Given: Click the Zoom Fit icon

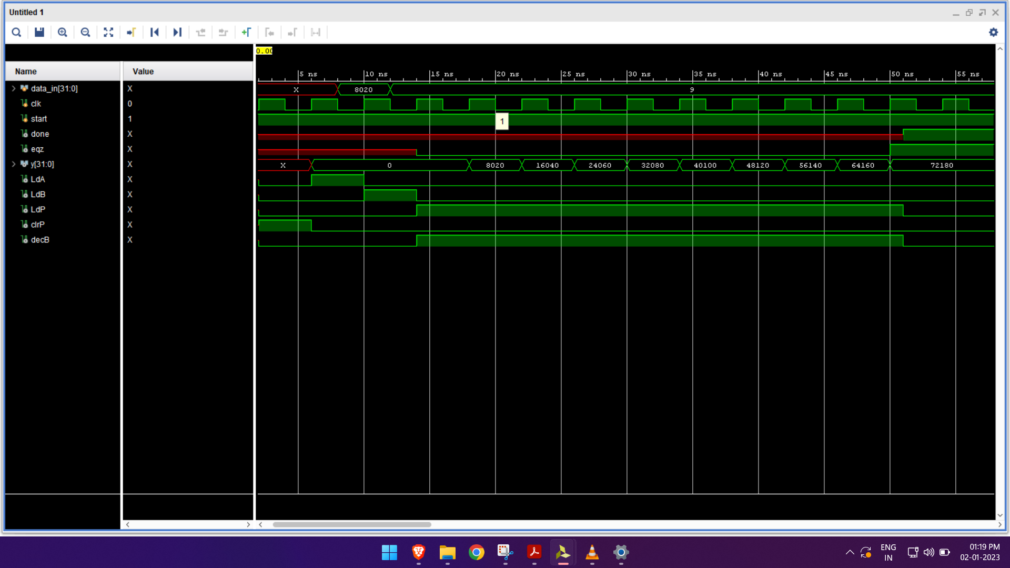Looking at the screenshot, I should click(x=108, y=33).
